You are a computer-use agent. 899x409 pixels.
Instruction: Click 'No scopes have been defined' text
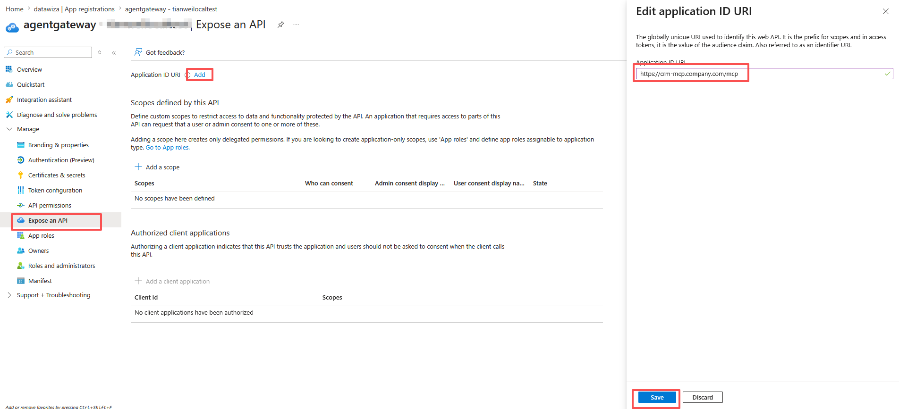[175, 199]
